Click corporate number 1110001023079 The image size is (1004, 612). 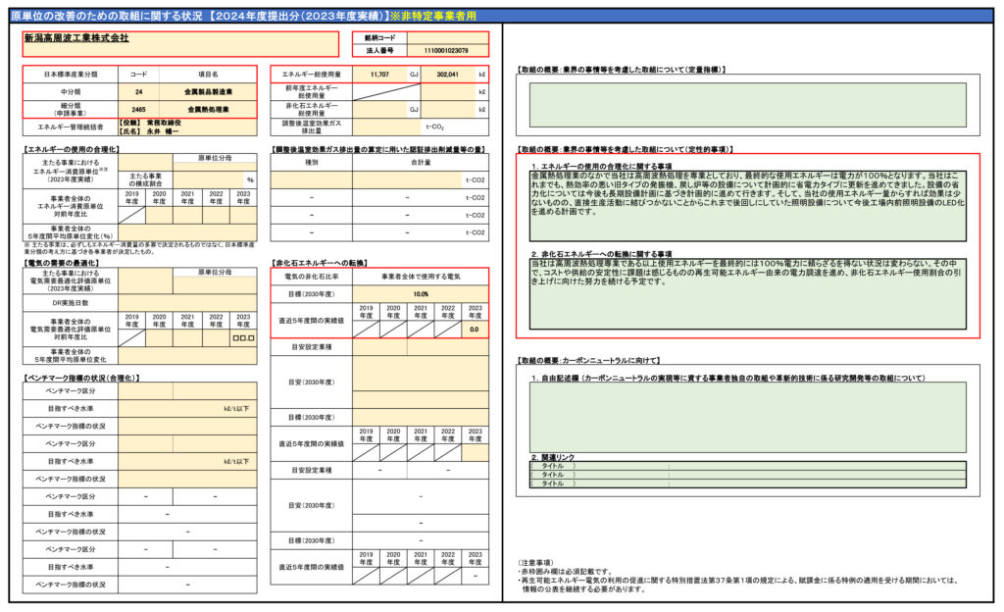444,49
